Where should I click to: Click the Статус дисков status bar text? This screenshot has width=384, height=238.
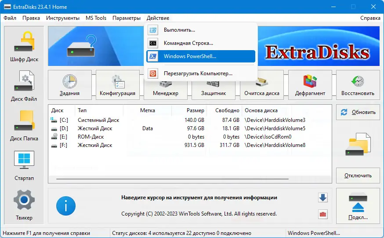181,233
